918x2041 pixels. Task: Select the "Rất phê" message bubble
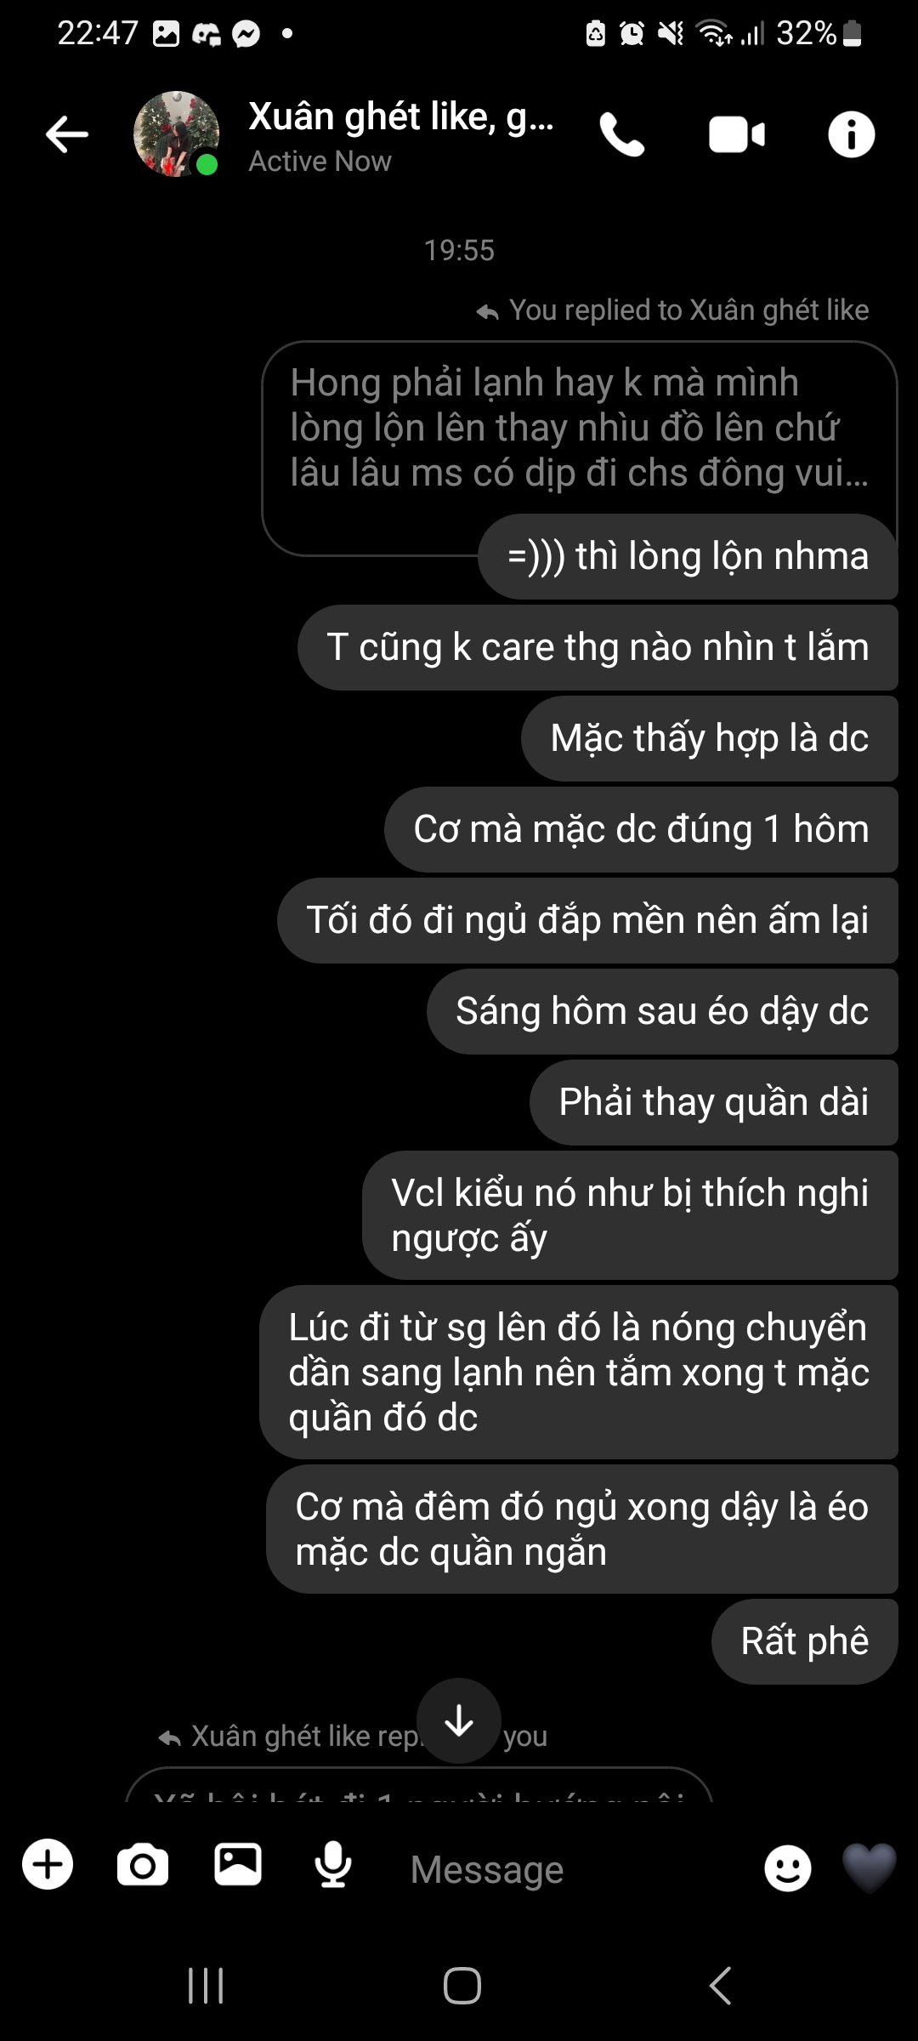(804, 1641)
